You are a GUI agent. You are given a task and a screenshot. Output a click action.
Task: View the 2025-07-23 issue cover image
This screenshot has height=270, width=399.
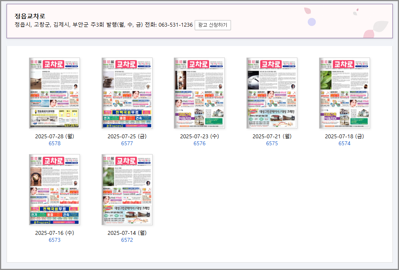coord(199,93)
